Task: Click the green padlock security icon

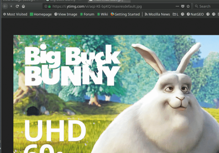Action: tap(49, 6)
